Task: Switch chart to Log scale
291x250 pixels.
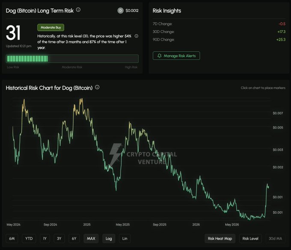Action: pyautogui.click(x=109, y=238)
